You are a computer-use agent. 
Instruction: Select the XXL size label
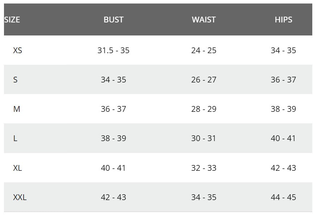(x=20, y=198)
